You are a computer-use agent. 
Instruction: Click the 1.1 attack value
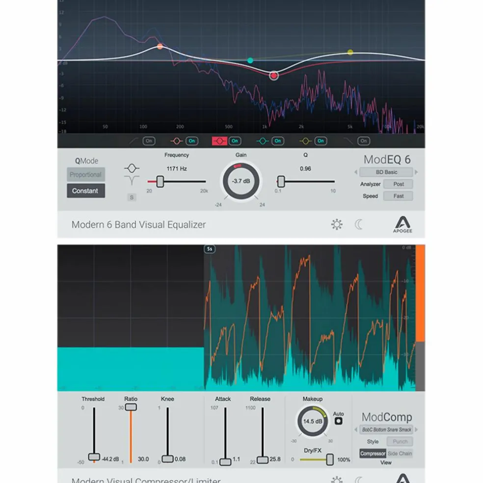236,459
